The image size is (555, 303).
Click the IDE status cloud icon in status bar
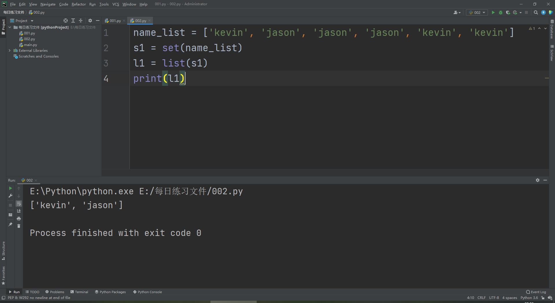(550, 298)
